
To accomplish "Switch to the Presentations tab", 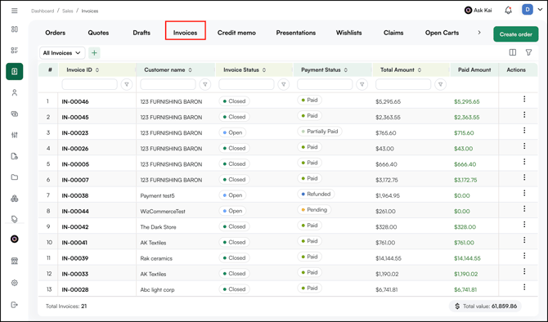I will [x=295, y=33].
